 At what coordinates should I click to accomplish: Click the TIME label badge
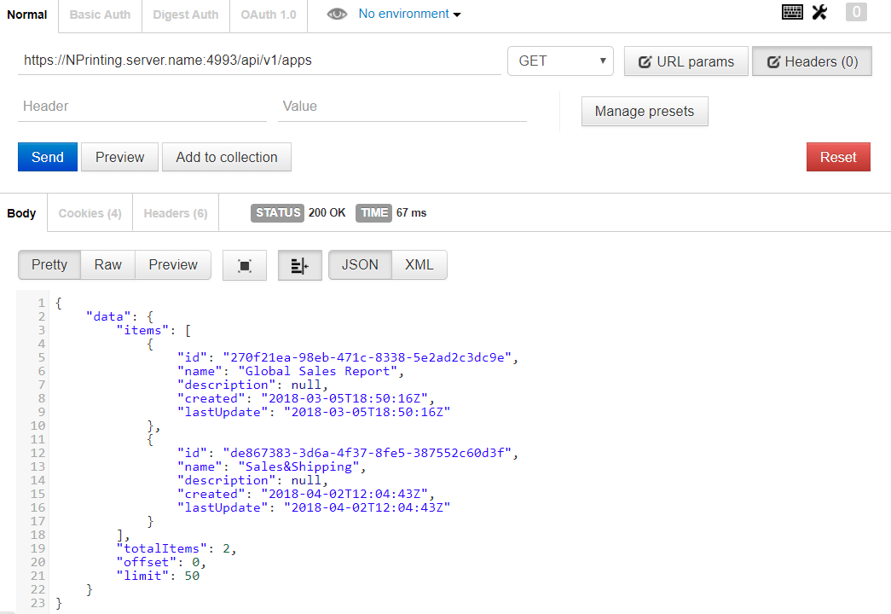click(373, 212)
